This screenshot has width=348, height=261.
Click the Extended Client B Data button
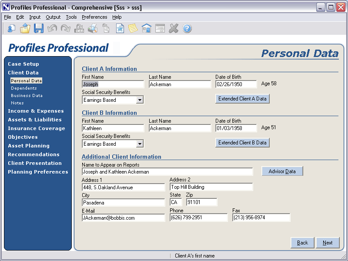coord(242,143)
